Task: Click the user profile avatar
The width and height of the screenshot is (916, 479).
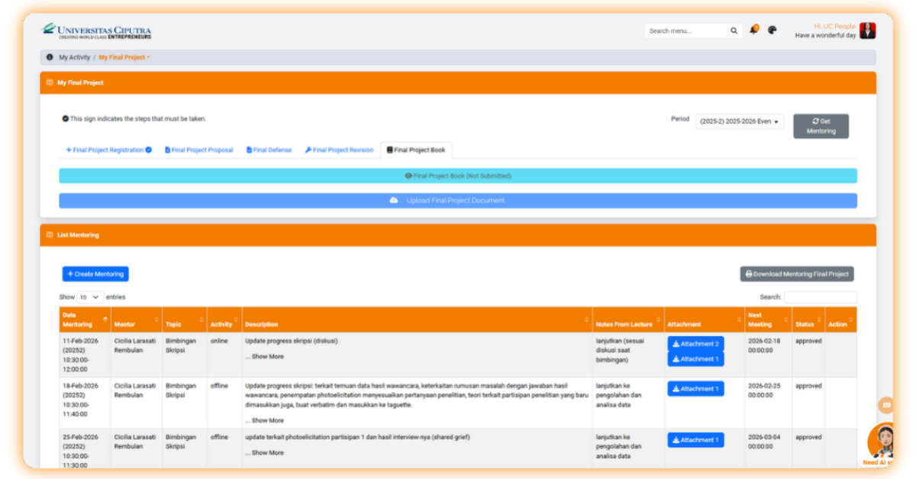Action: tap(867, 31)
